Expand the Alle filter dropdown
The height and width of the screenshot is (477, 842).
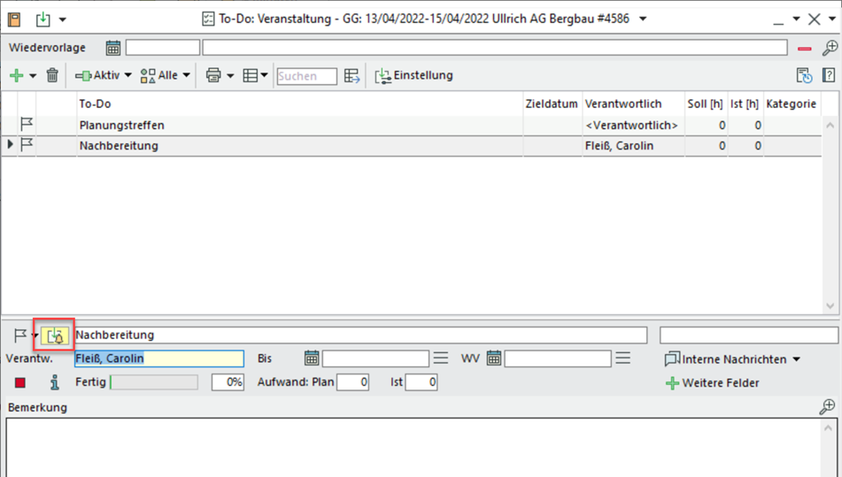point(166,76)
